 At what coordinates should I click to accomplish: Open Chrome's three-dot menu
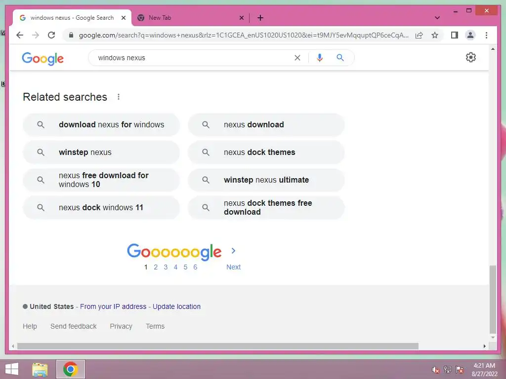click(x=486, y=35)
